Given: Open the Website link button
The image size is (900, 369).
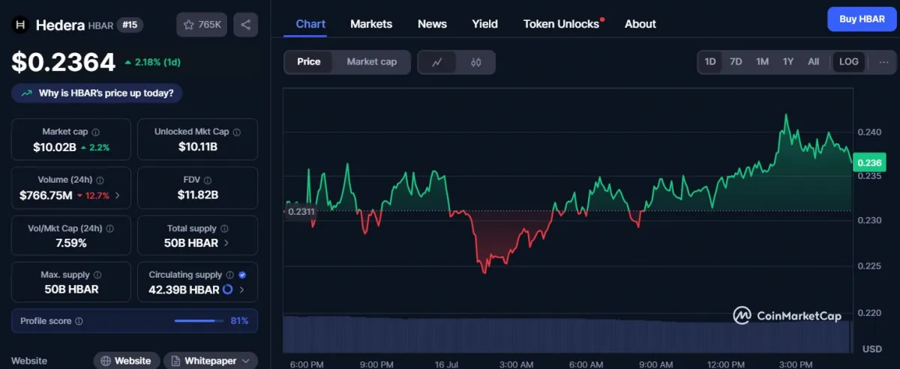Looking at the screenshot, I should 127,361.
